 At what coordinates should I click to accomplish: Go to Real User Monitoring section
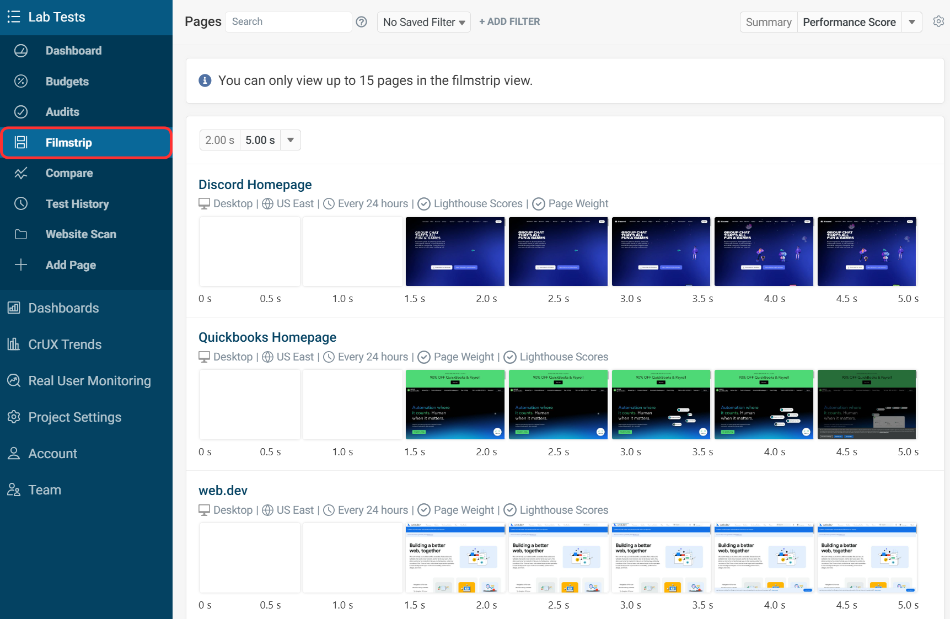(89, 381)
